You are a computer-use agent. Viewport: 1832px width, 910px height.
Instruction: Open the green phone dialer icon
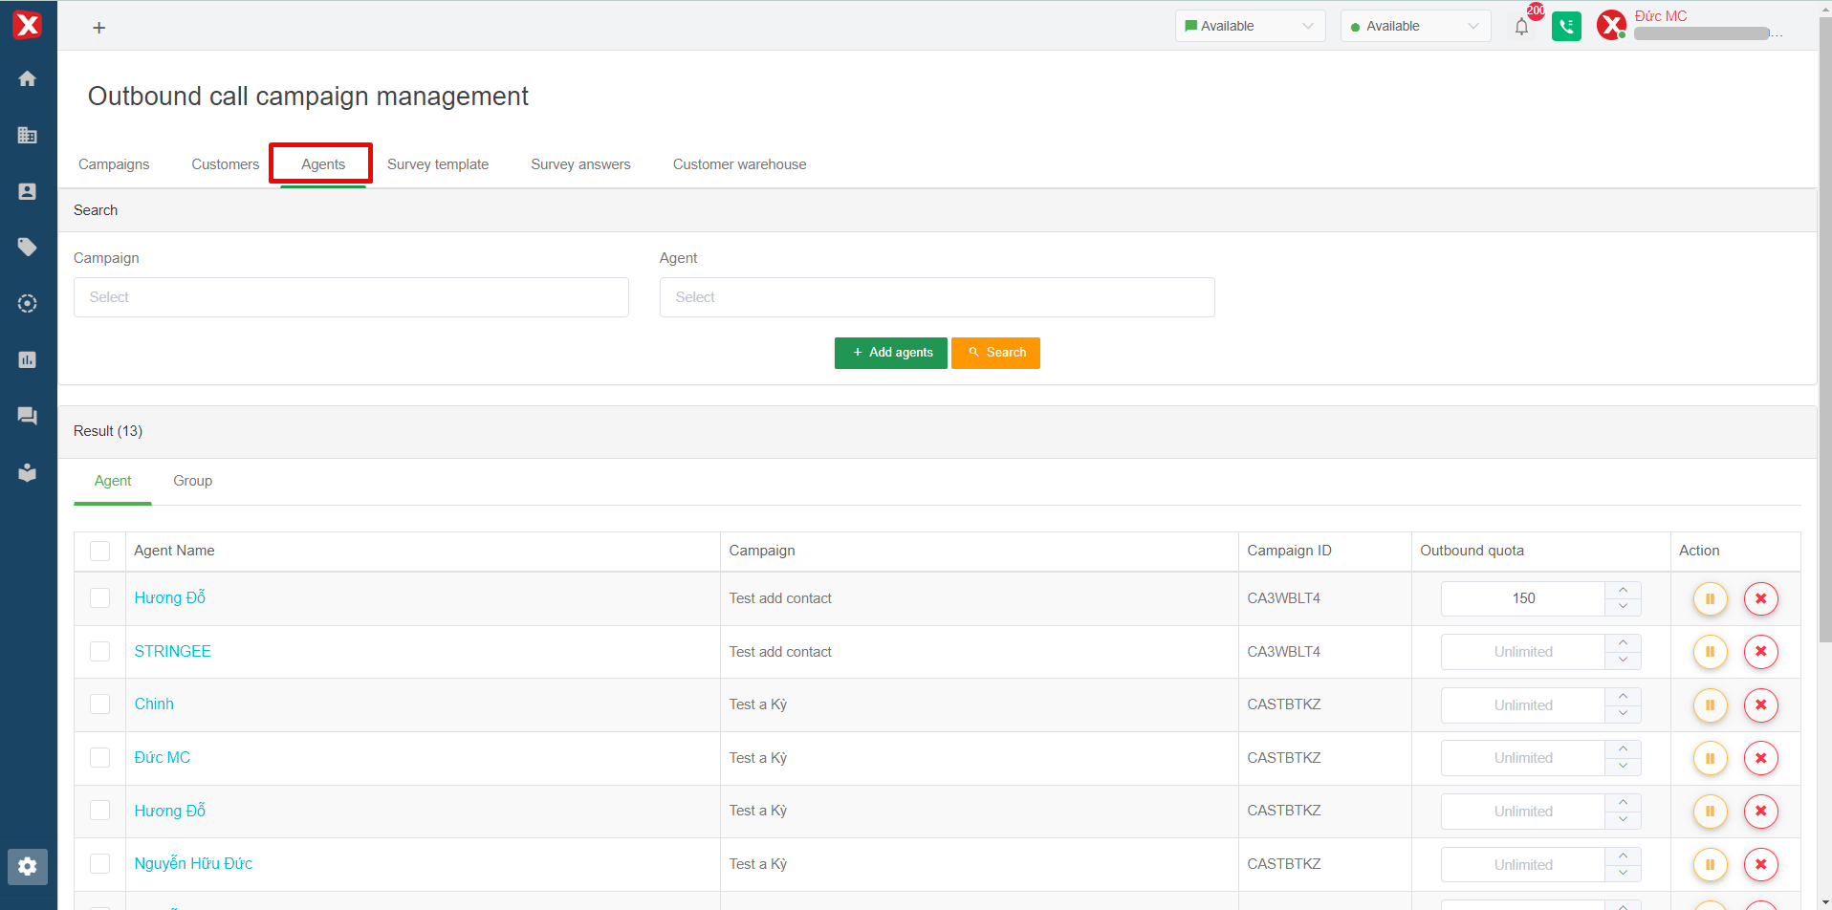(x=1566, y=27)
